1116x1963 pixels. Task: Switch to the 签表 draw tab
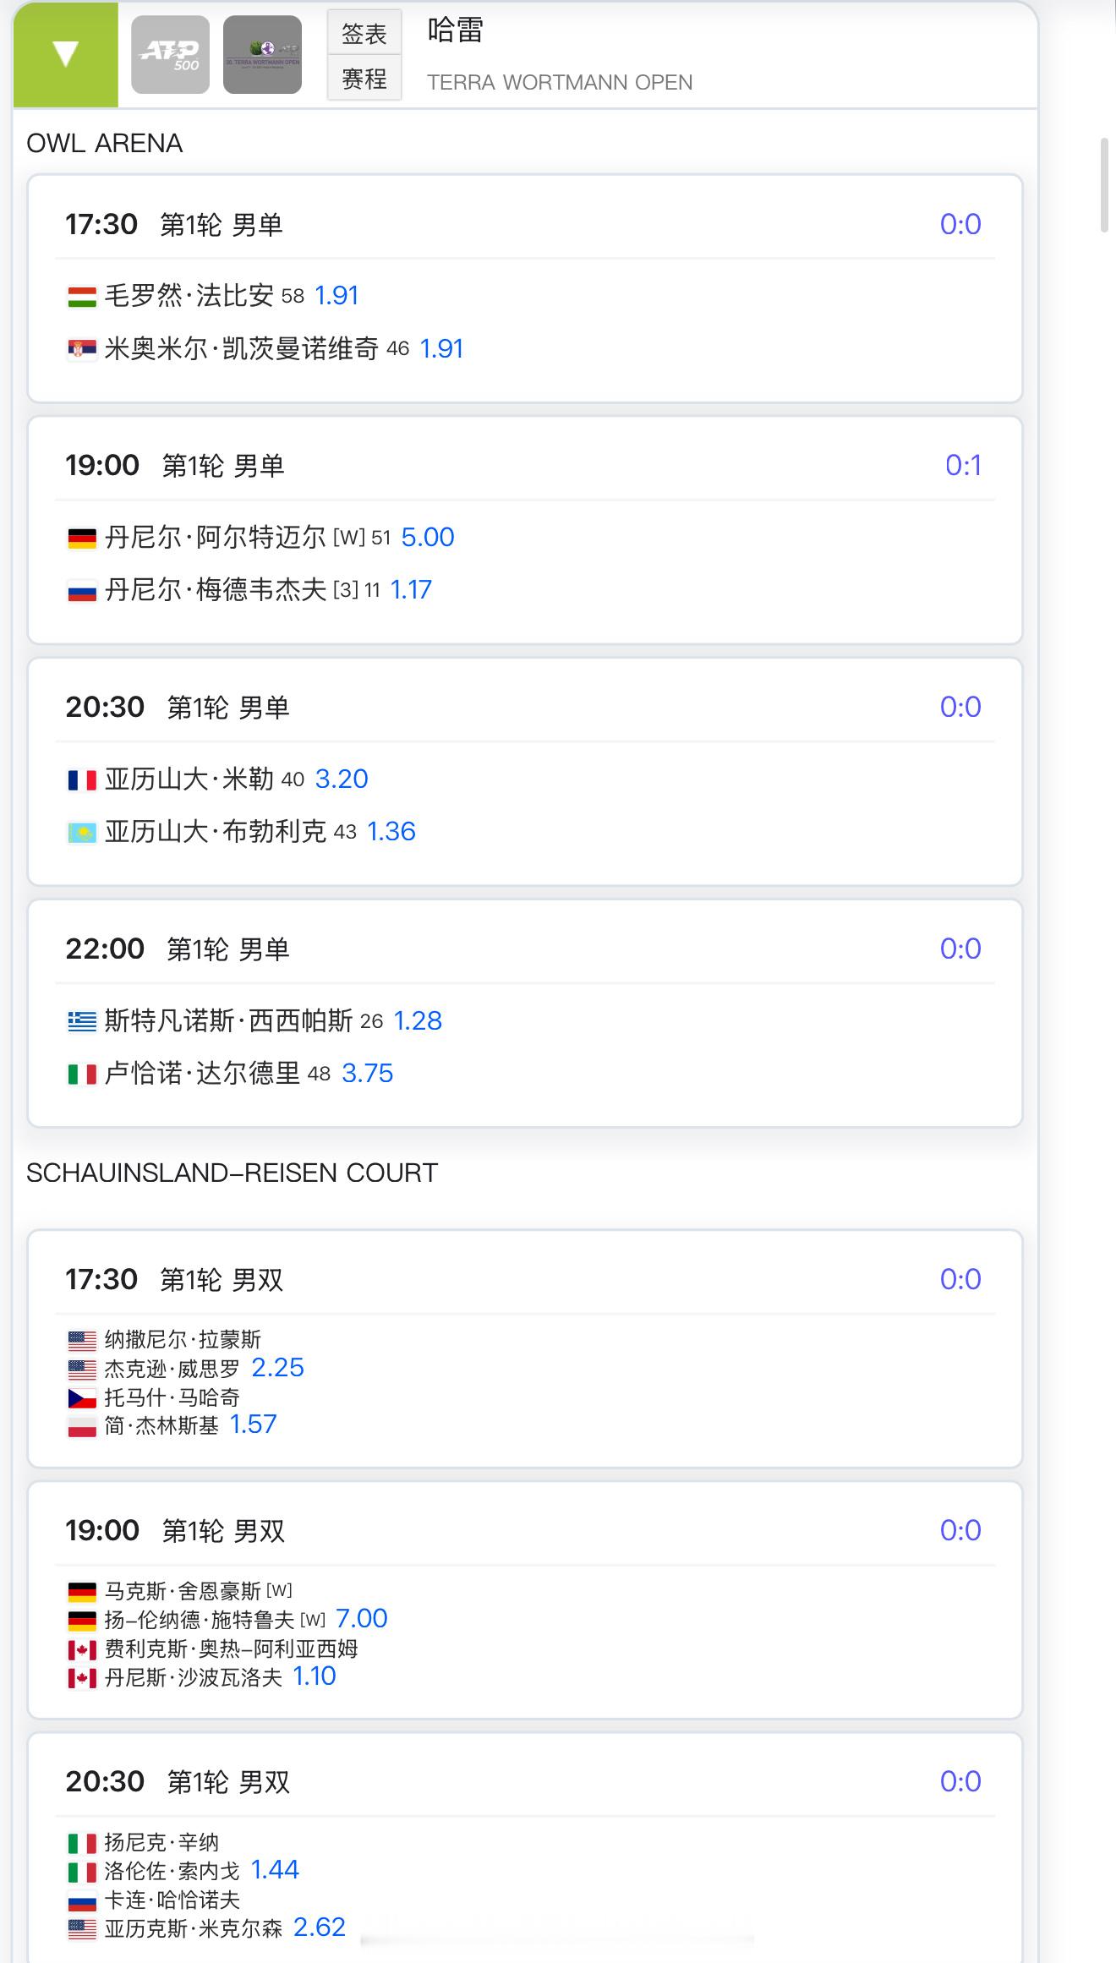[364, 34]
